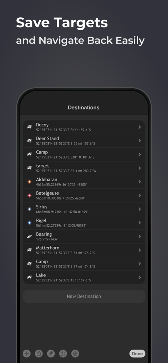Screen dimensions: 168x363
Task: Tap the share icon in bottom toolbar
Action: (39, 354)
